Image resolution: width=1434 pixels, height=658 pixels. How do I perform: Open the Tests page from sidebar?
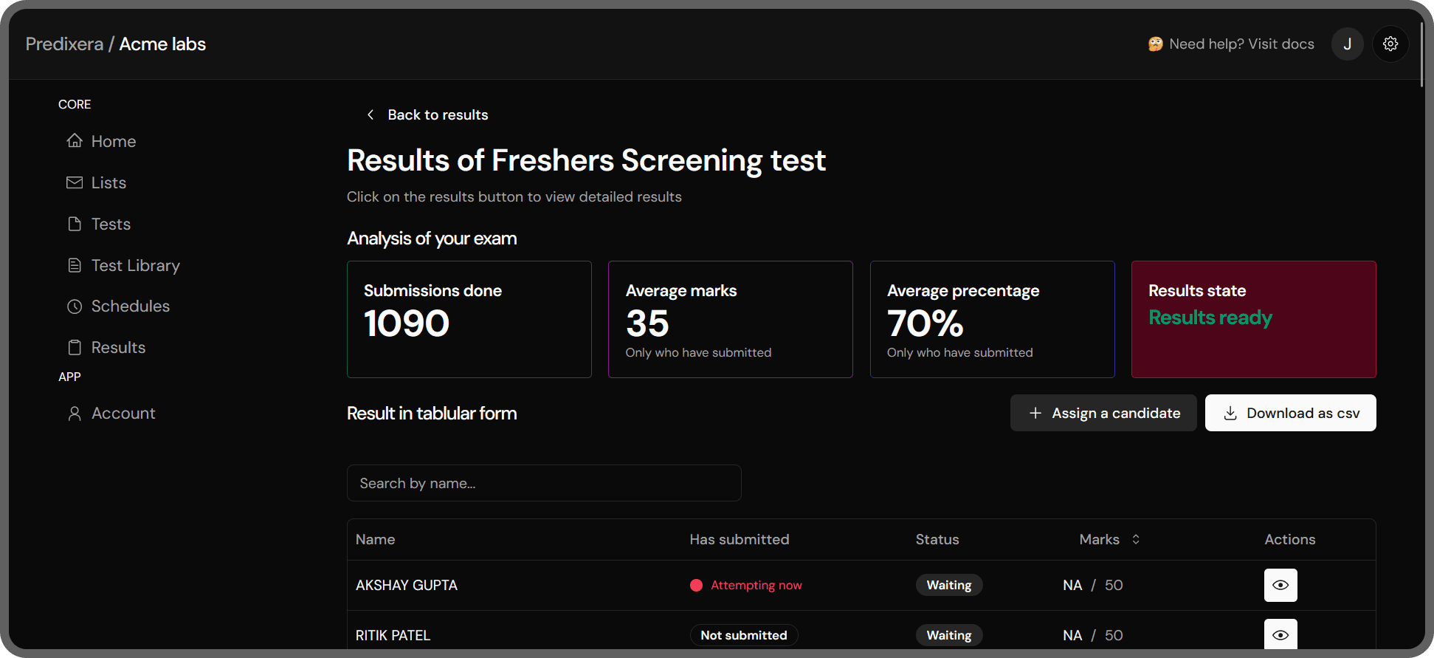(111, 224)
